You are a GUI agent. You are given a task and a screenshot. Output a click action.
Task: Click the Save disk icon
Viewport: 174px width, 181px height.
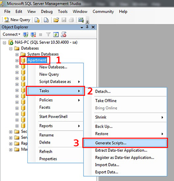[x=64, y=20]
